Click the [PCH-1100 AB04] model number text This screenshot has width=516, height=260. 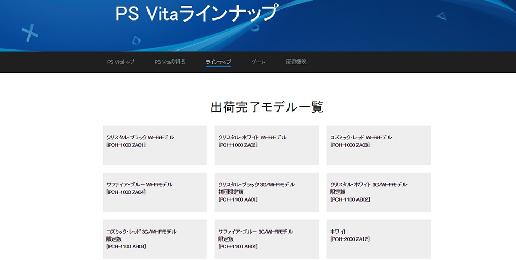238,246
